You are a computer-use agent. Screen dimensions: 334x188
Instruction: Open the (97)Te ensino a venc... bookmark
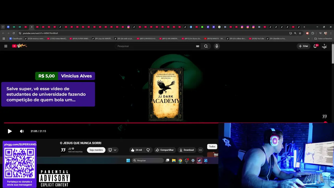35,39
